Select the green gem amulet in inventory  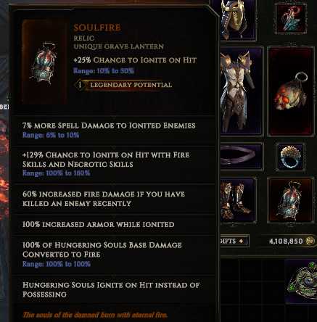(302, 281)
